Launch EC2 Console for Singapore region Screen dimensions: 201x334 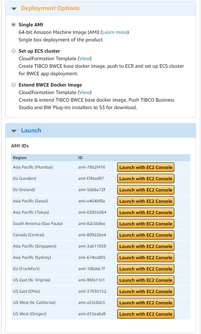click(x=146, y=246)
